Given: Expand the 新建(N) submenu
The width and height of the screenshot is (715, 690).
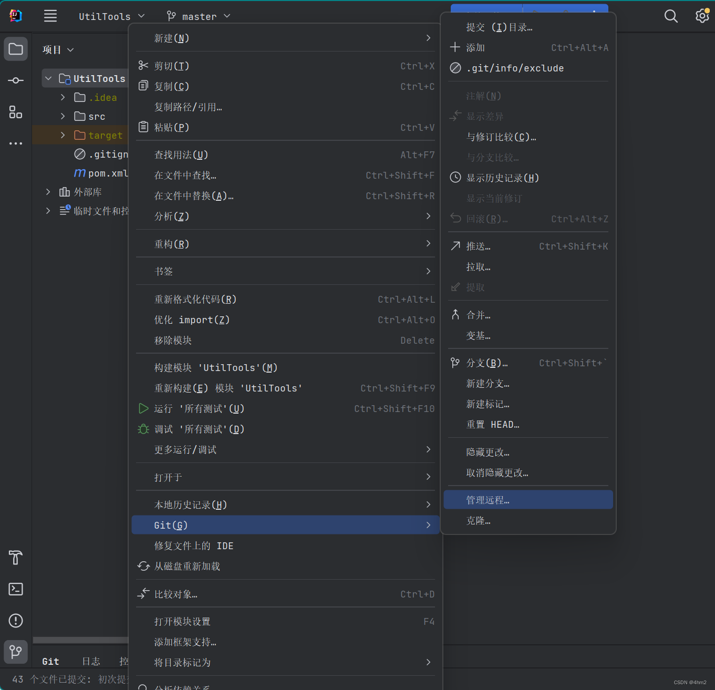Looking at the screenshot, I should [285, 38].
